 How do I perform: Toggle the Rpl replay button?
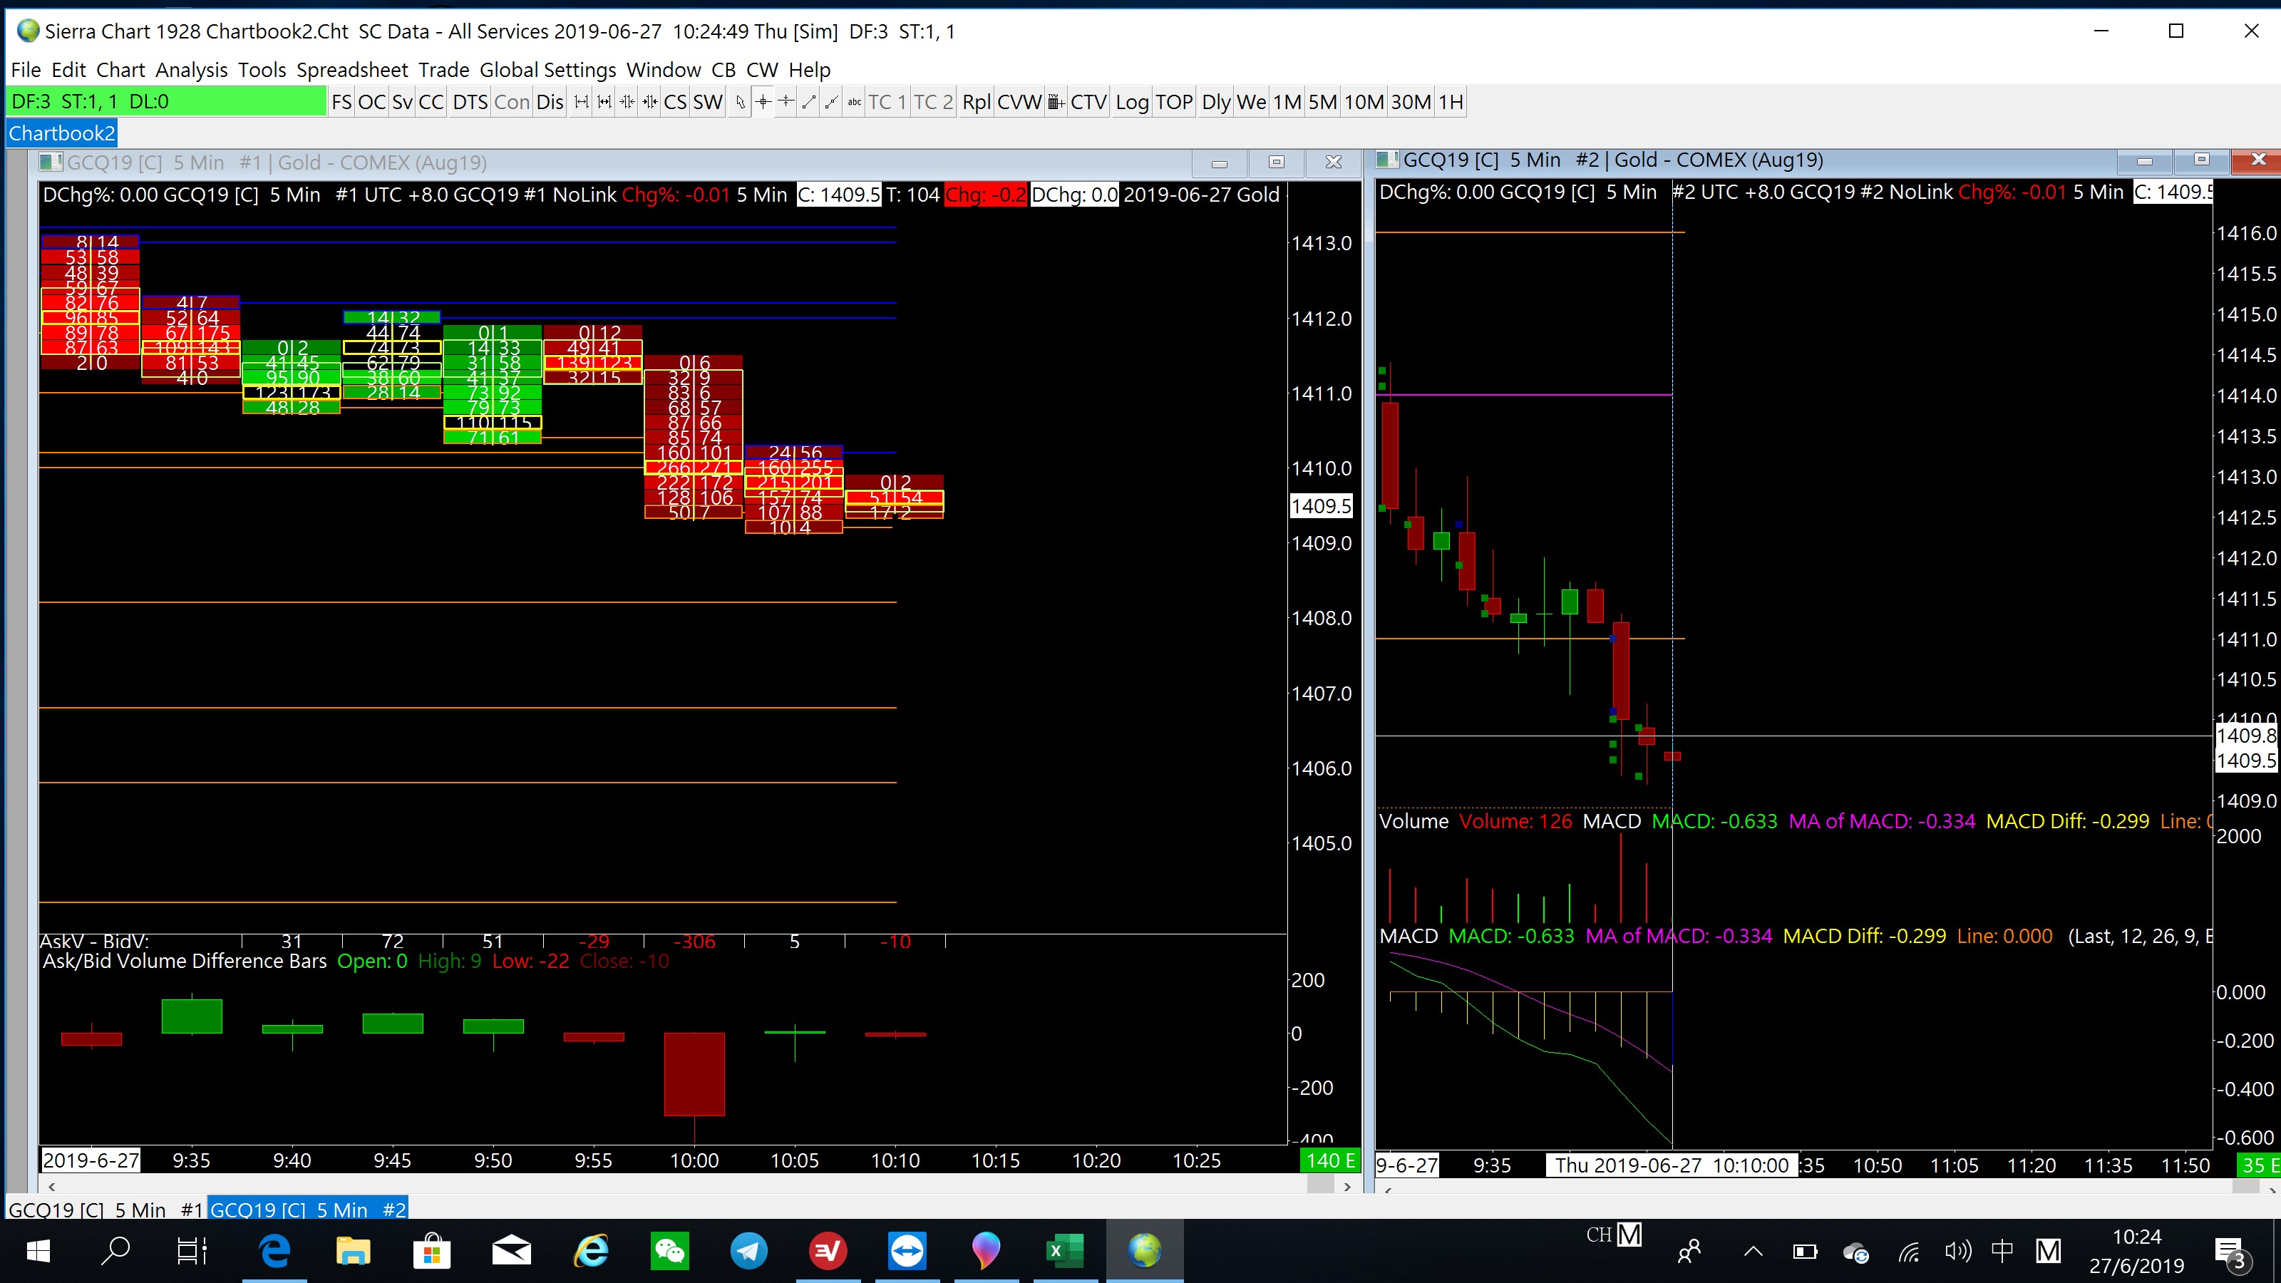click(976, 103)
